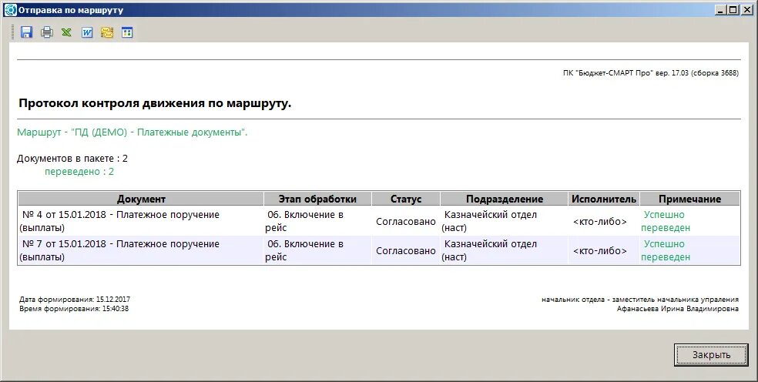Click Согласовано status in № 7 row
This screenshot has height=382, width=758.
406,251
